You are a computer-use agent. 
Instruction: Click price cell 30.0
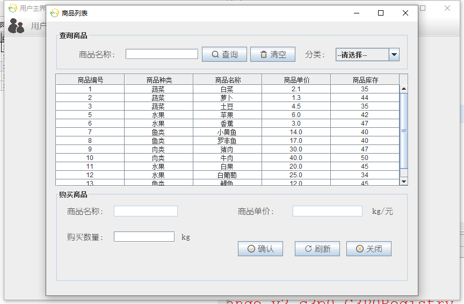click(296, 149)
